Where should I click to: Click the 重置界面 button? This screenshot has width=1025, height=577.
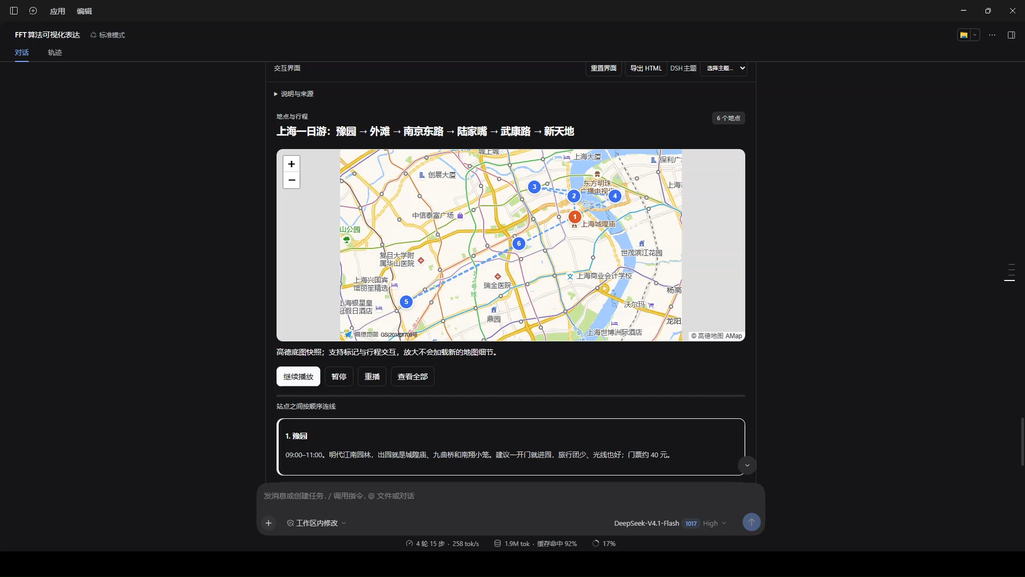[x=604, y=68]
